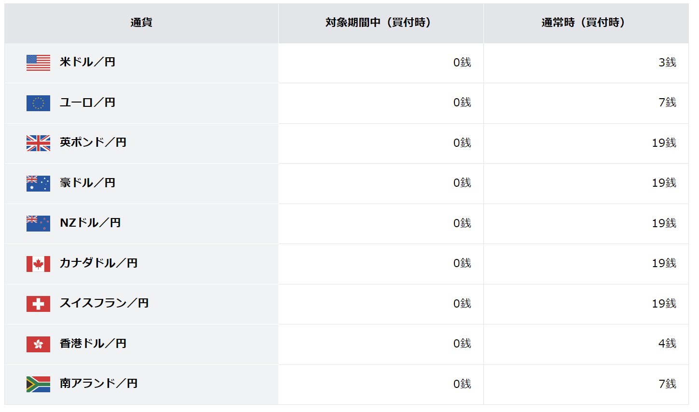The width and height of the screenshot is (699, 412).
Task: Click the 通貨 column header
Action: [x=141, y=23]
